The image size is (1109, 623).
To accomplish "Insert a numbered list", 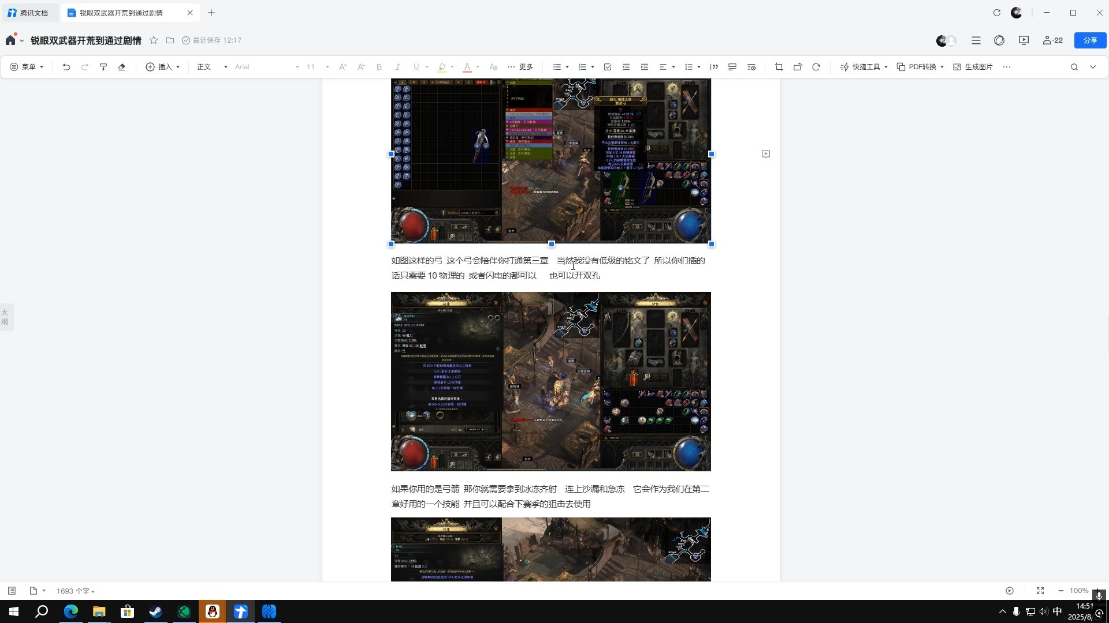I will tap(582, 67).
